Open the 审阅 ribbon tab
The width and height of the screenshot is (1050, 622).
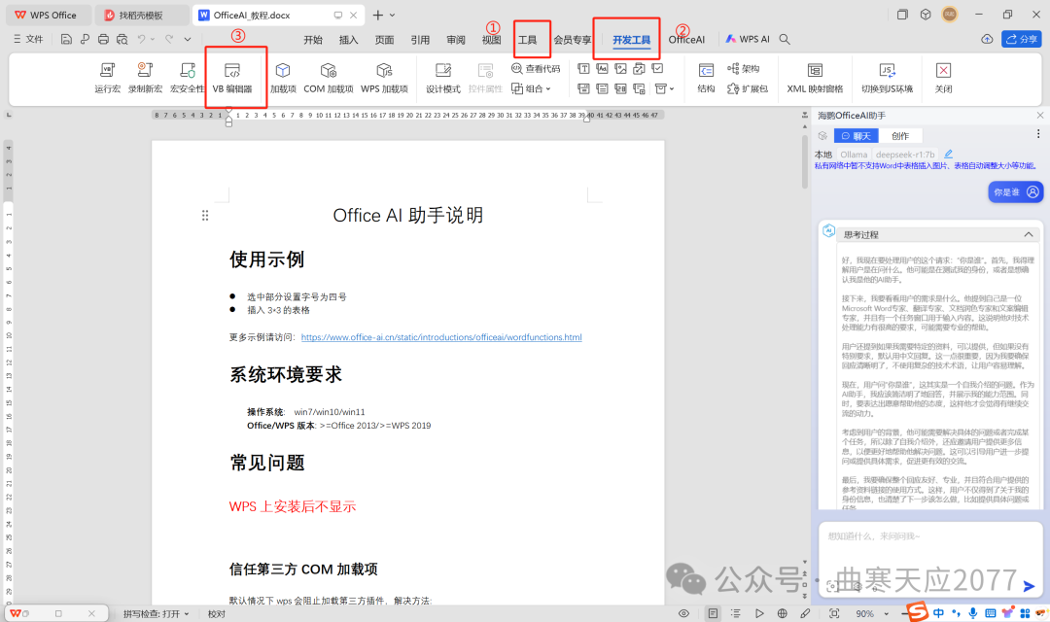tap(456, 40)
